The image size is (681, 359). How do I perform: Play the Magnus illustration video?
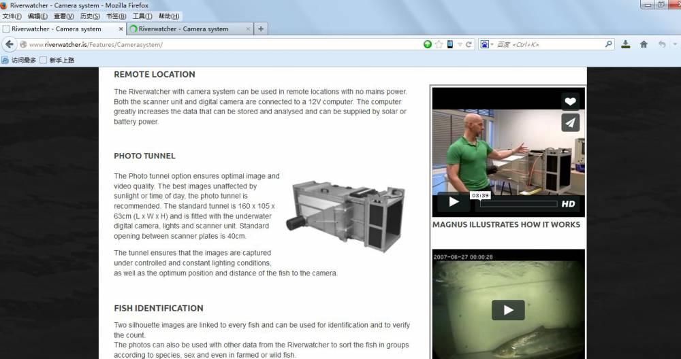point(454,202)
